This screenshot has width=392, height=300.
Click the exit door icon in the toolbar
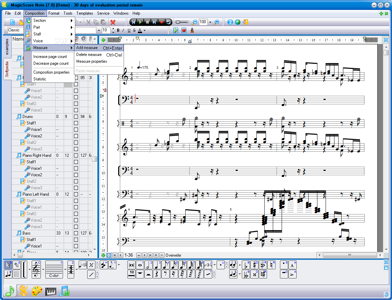[x=245, y=22]
